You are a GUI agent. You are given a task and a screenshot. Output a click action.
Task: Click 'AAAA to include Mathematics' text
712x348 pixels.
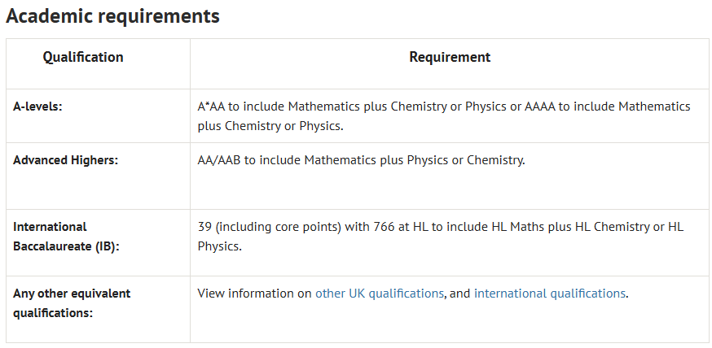pos(608,107)
